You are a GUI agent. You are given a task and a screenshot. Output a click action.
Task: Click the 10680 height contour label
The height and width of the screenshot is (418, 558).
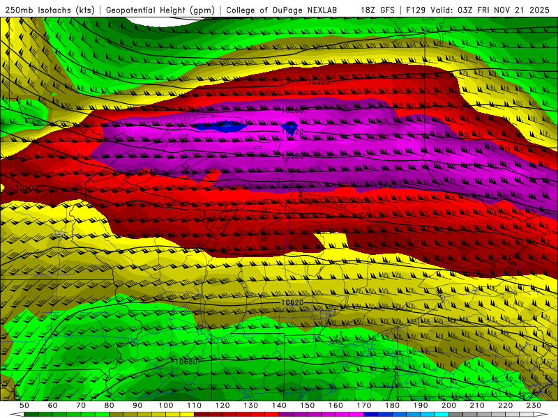(x=186, y=362)
